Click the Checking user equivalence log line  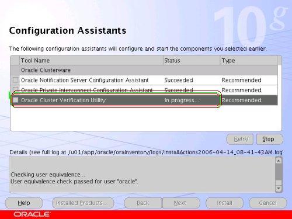tap(48, 175)
